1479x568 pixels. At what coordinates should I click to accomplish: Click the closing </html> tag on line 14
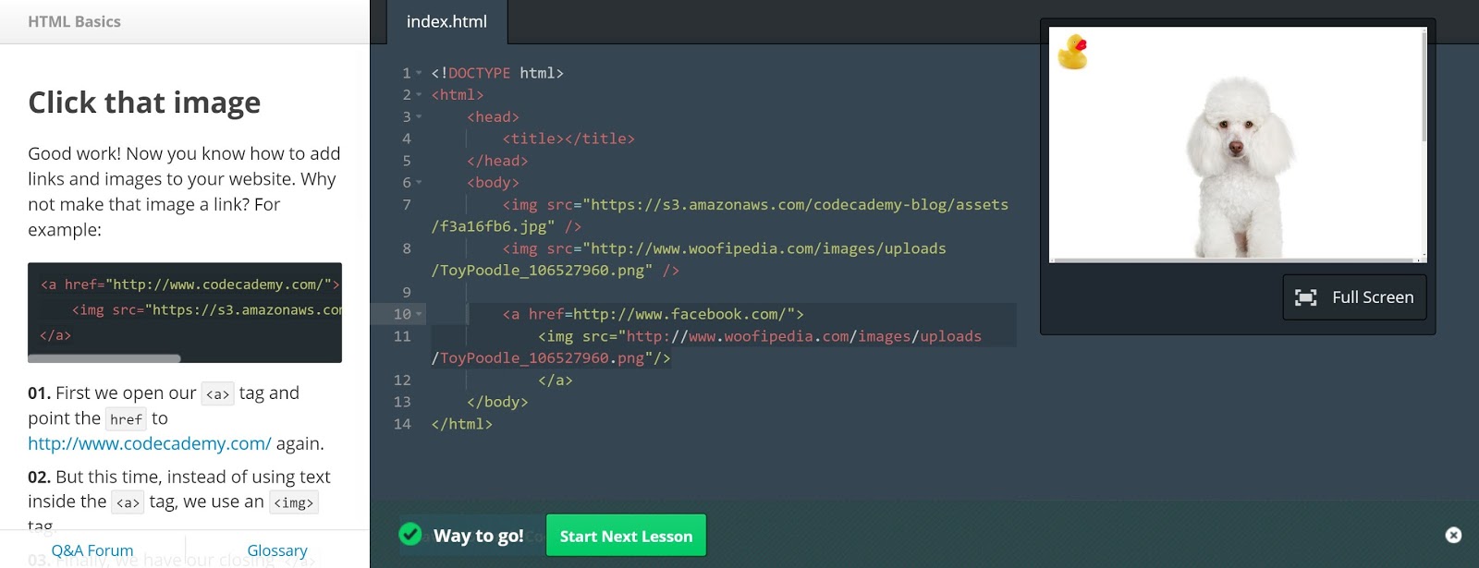point(461,424)
